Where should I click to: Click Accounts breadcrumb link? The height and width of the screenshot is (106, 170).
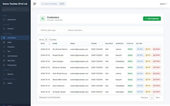tap(50, 20)
